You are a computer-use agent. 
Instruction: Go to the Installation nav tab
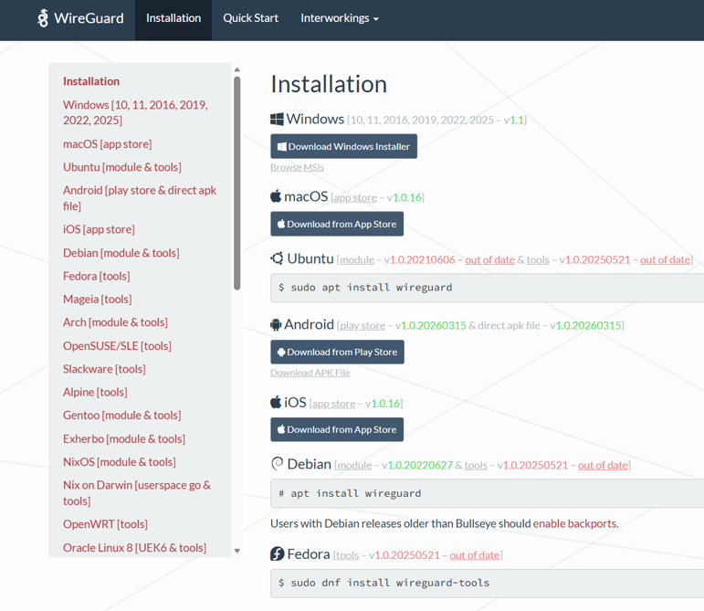point(173,18)
